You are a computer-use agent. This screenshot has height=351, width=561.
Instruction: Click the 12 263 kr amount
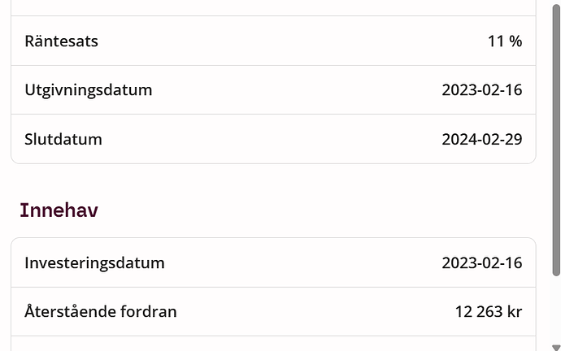point(488,311)
